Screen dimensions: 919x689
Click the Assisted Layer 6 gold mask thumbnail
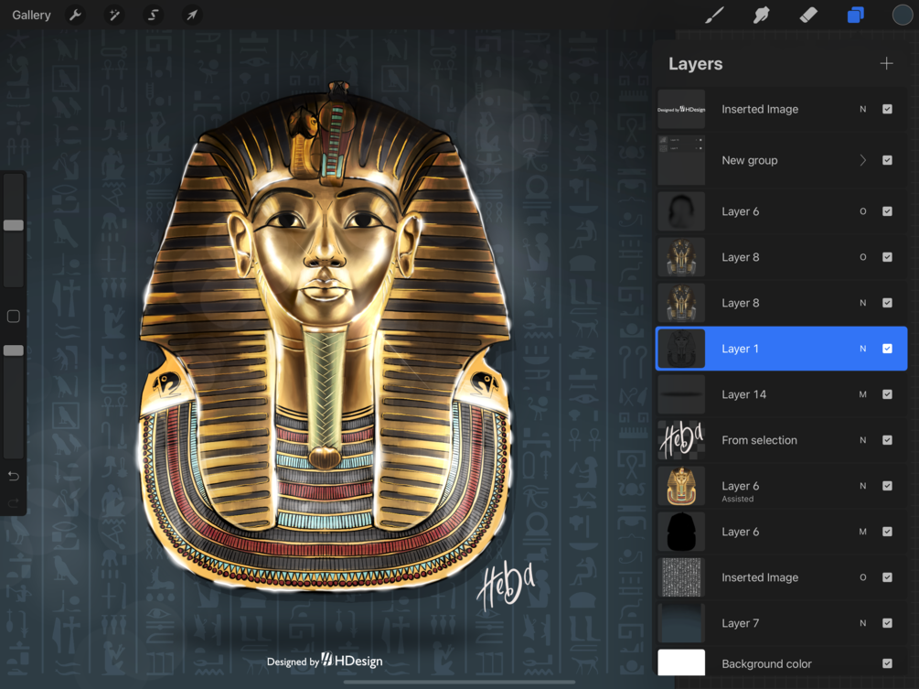pyautogui.click(x=681, y=486)
